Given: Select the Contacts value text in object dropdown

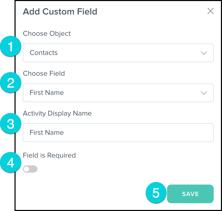Looking at the screenshot, I should pos(44,53).
